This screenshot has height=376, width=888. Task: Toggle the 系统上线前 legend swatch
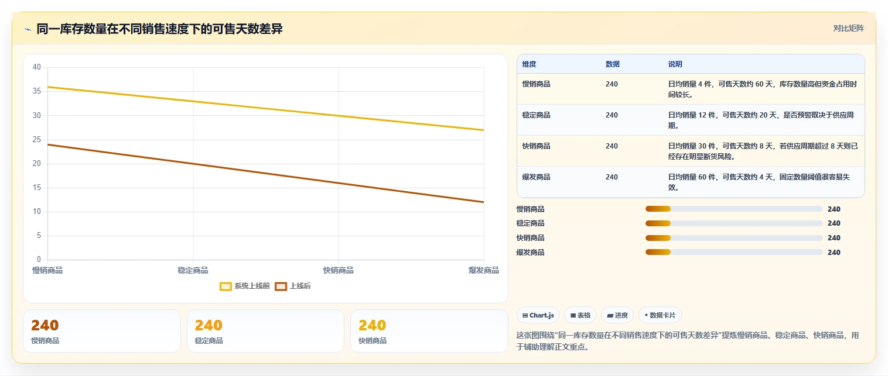click(226, 286)
